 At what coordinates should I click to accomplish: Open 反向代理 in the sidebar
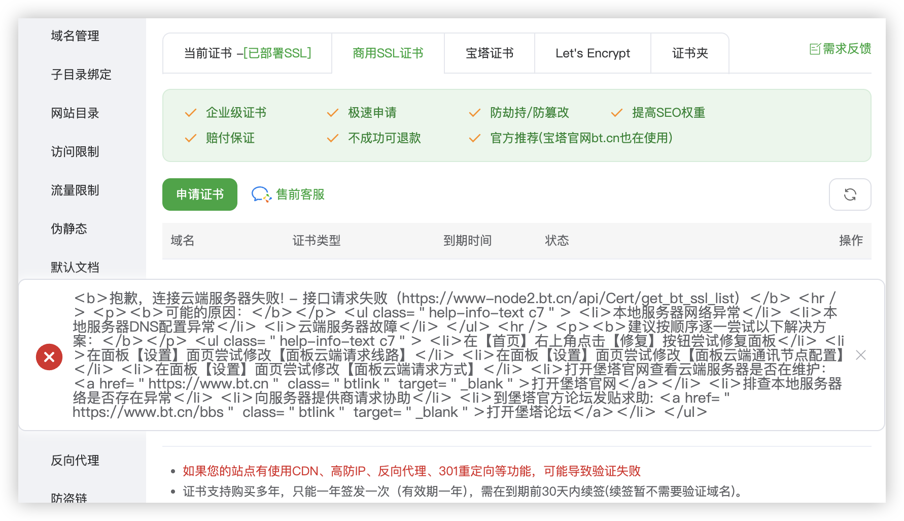(x=75, y=461)
